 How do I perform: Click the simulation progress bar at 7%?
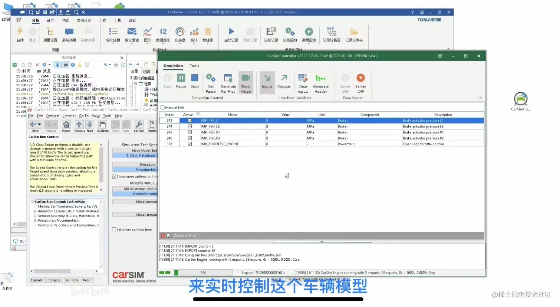click(x=203, y=273)
